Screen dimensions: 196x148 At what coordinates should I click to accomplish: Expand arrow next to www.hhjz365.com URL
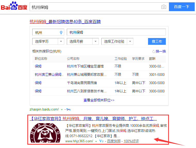tap(96, 141)
